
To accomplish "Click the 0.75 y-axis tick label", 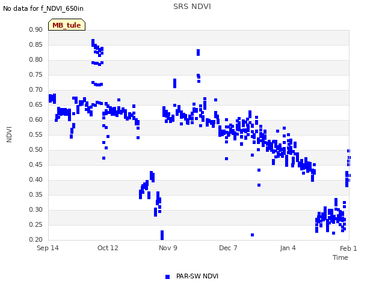I will coord(36,74).
